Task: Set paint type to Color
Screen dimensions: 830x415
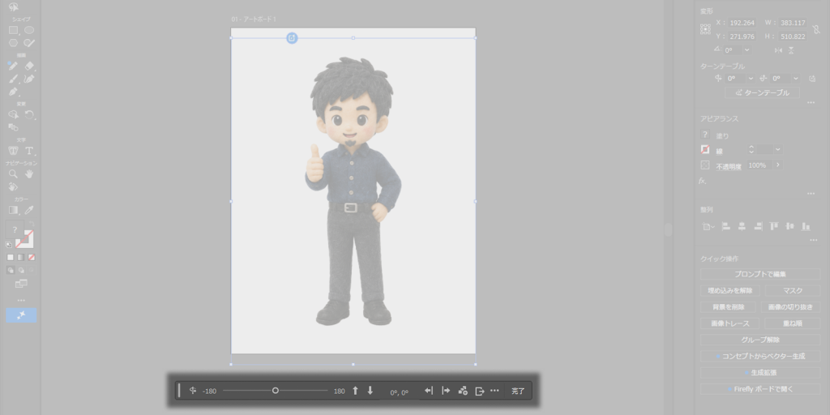Action: click(x=10, y=257)
